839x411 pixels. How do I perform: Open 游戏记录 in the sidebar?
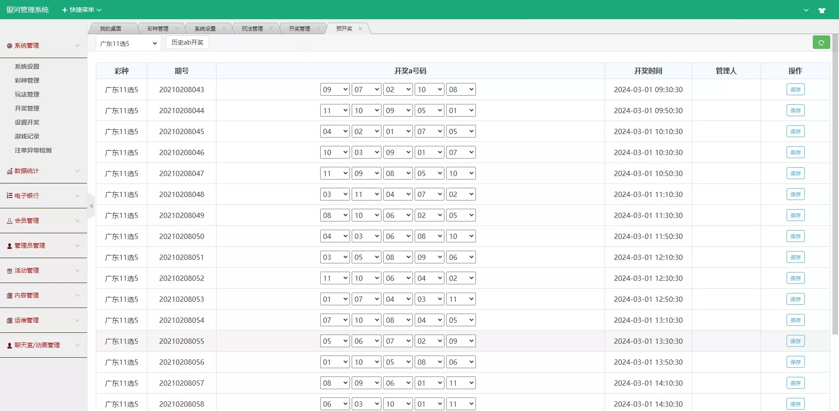click(x=27, y=136)
